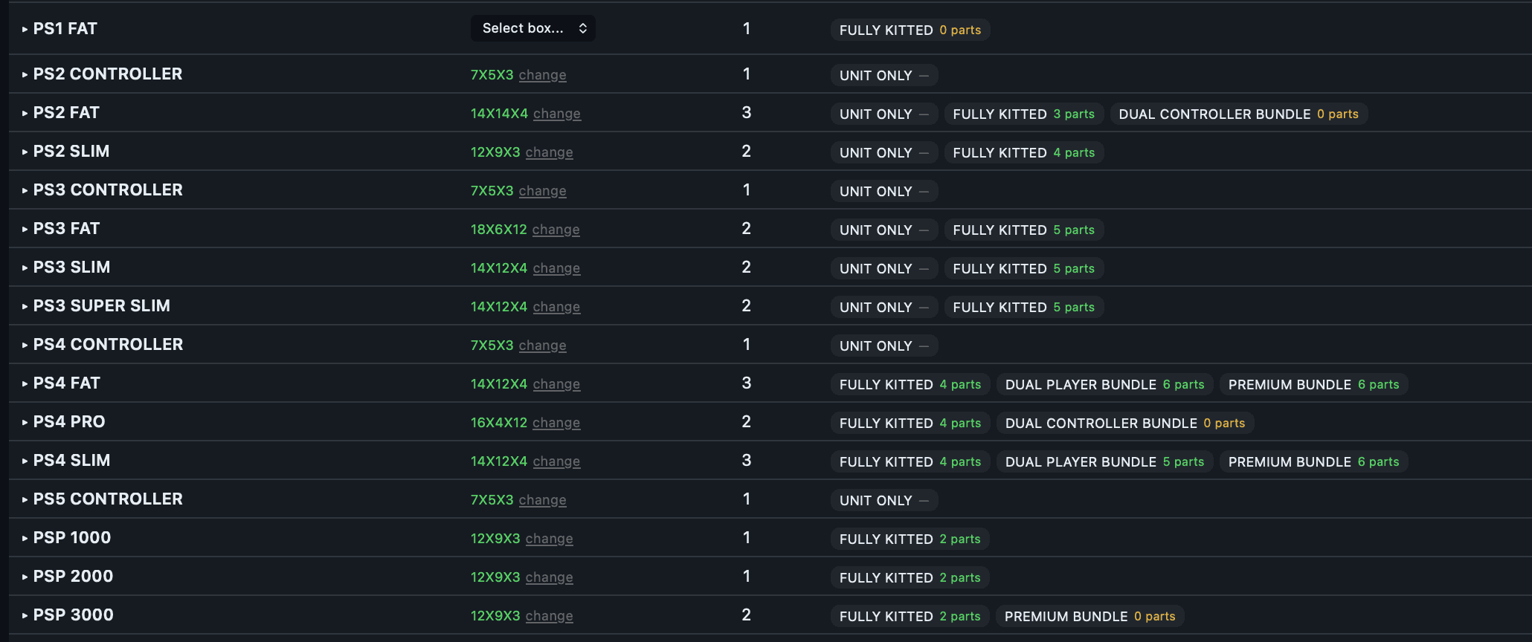Open PS3 FAT's FULLY KITTED 5 parts tag
This screenshot has height=642, width=1532.
pos(1024,230)
